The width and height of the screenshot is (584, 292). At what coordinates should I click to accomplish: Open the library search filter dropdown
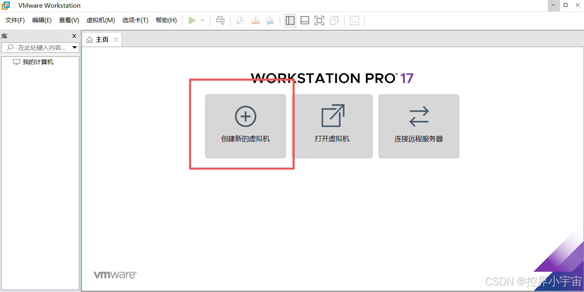(x=74, y=47)
